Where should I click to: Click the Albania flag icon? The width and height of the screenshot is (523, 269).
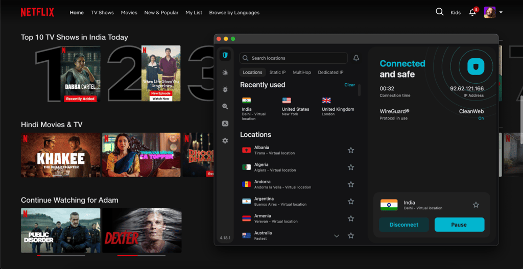click(247, 150)
